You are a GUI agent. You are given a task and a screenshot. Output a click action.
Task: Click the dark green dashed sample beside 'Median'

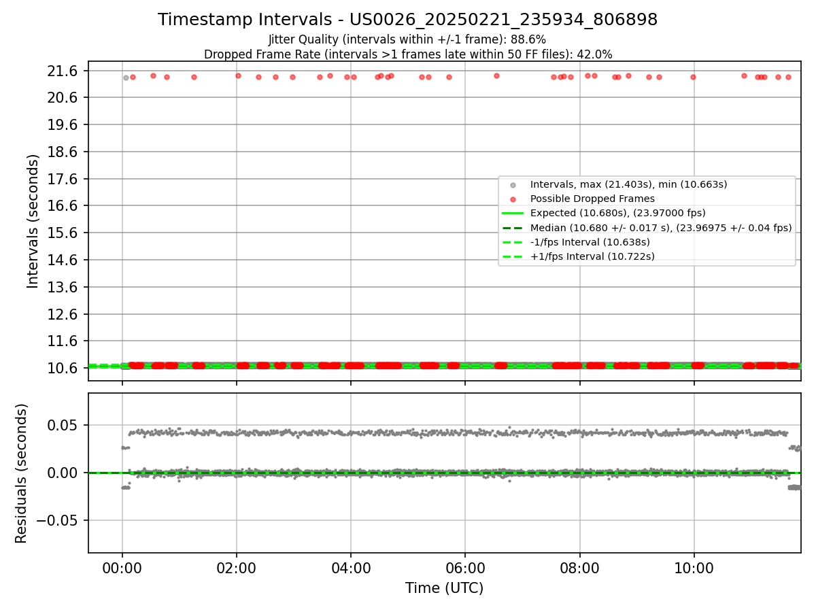point(513,228)
